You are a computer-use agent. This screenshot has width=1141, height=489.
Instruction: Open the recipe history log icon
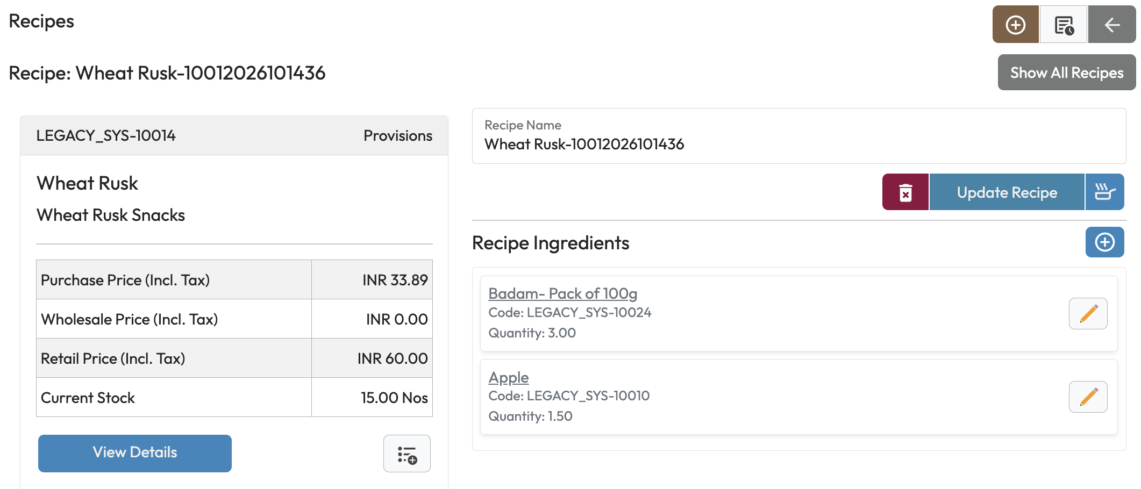pyautogui.click(x=1064, y=25)
